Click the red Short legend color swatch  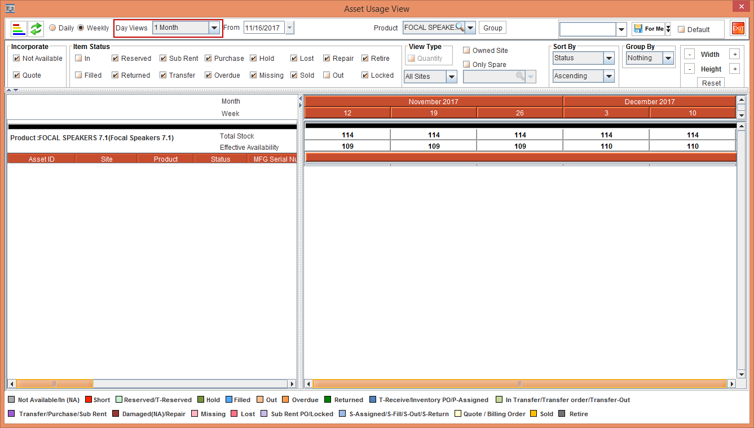88,400
